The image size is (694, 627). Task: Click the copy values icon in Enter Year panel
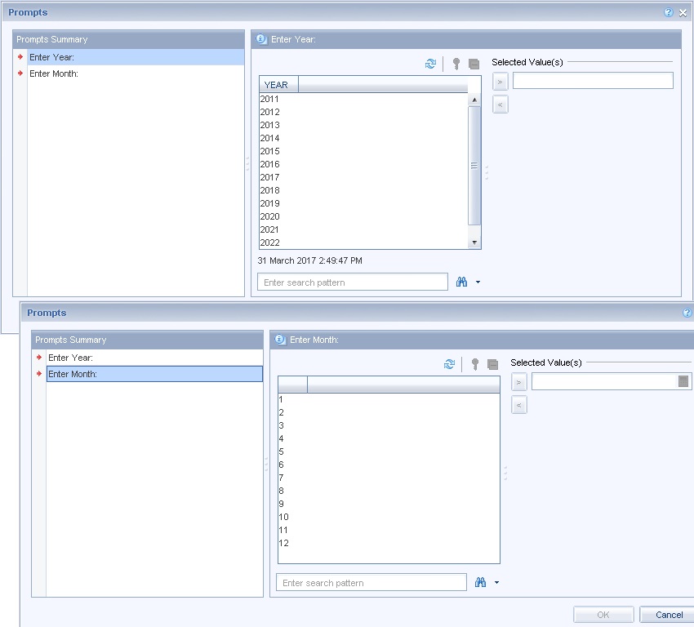(474, 64)
